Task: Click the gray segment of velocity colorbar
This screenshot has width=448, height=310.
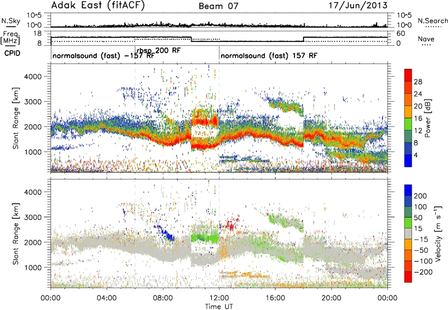Action: point(408,233)
